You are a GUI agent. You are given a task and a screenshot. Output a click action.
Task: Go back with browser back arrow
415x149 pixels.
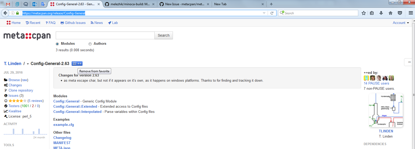[x=5, y=13]
